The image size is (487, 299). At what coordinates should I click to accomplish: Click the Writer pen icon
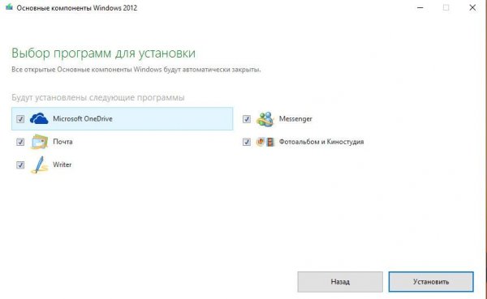pyautogui.click(x=40, y=164)
